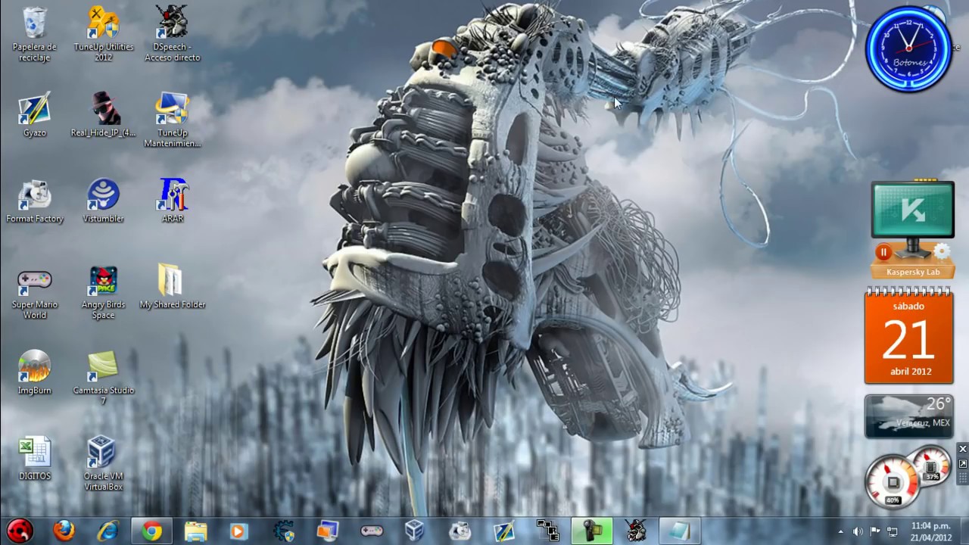Click the CPU usage gauge dial
This screenshot has width=969, height=545.
(x=893, y=482)
